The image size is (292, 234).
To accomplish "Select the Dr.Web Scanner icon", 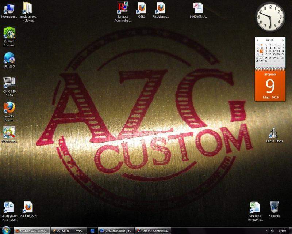I will 9,37.
